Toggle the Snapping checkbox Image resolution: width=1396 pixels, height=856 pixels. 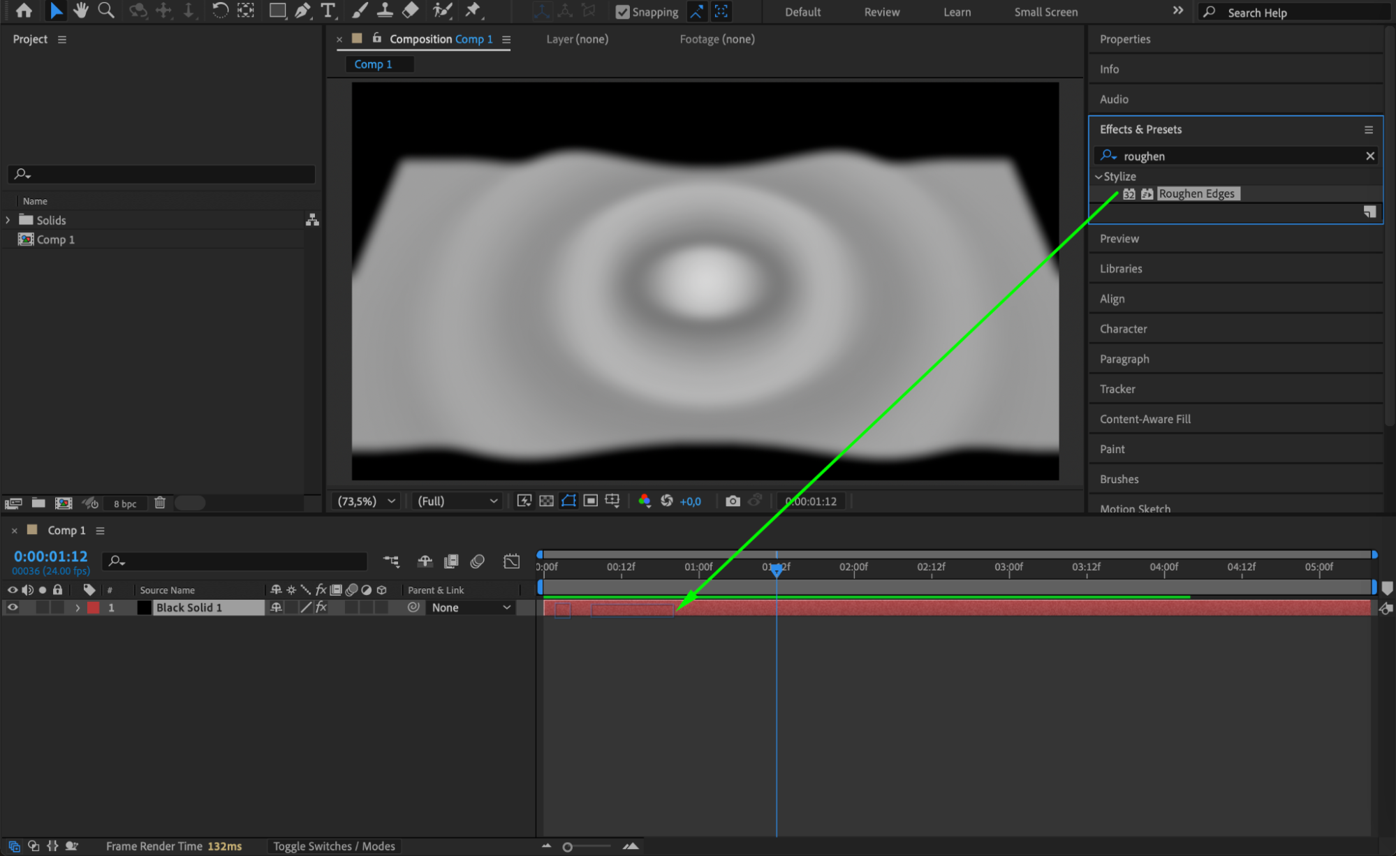[x=622, y=12]
